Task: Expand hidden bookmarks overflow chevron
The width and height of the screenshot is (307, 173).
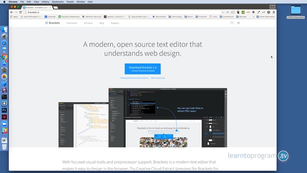Action: (254, 17)
